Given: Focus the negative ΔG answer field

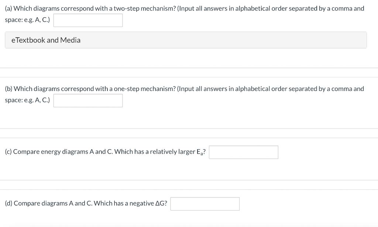Looking at the screenshot, I should 205,204.
